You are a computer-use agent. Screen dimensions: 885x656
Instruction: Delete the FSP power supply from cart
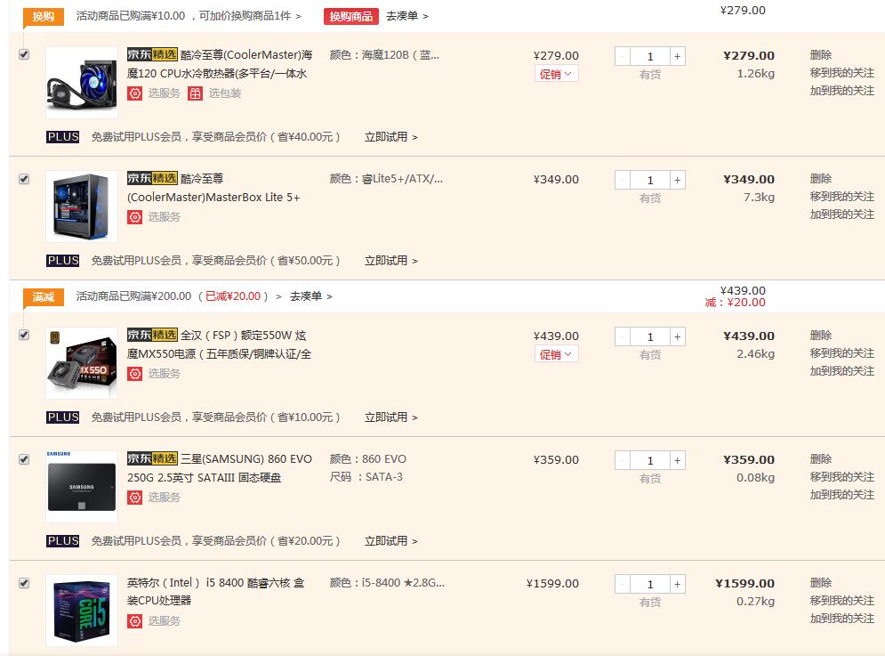(x=821, y=335)
